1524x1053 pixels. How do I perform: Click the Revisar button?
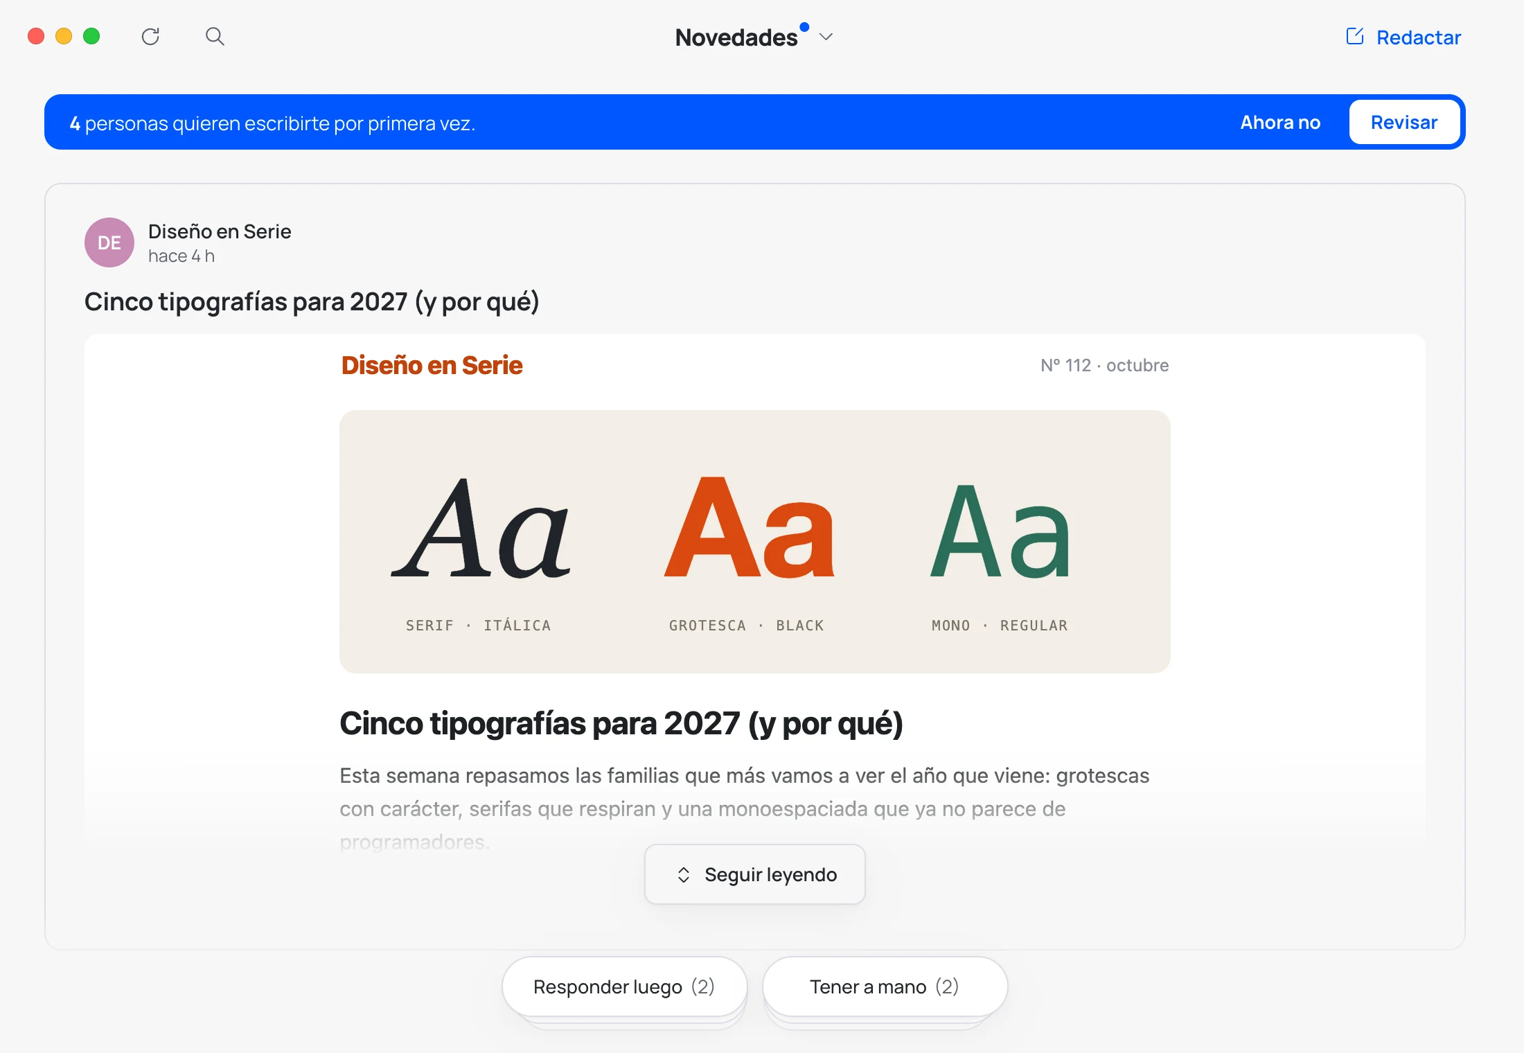click(x=1404, y=123)
